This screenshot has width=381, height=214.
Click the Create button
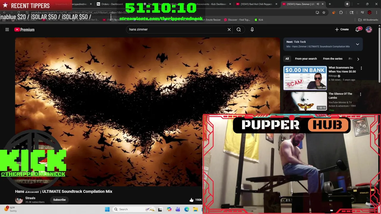point(342,29)
